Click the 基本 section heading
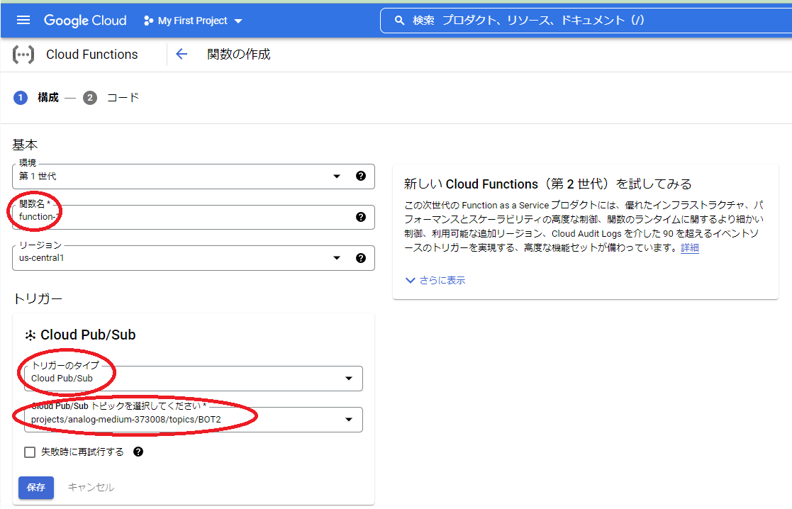Image resolution: width=792 pixels, height=509 pixels. 25,145
